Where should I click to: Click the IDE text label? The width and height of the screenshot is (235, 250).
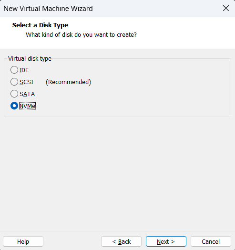coord(24,70)
